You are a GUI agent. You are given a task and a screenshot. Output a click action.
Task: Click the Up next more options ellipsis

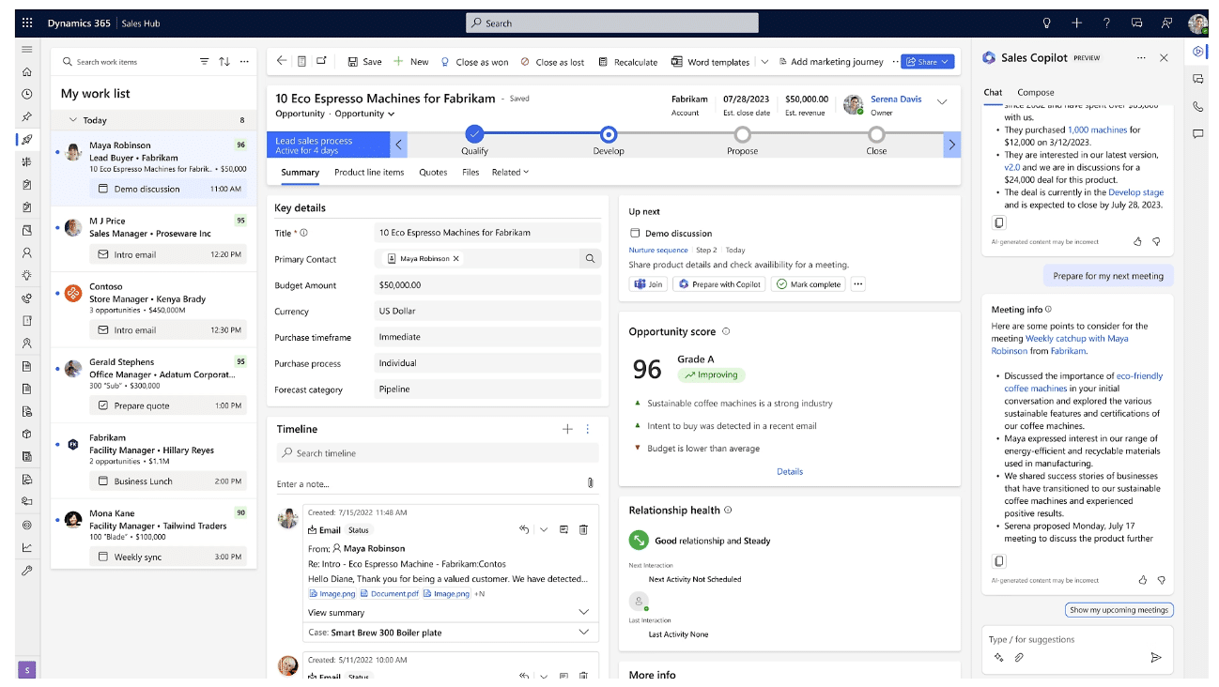pos(857,283)
